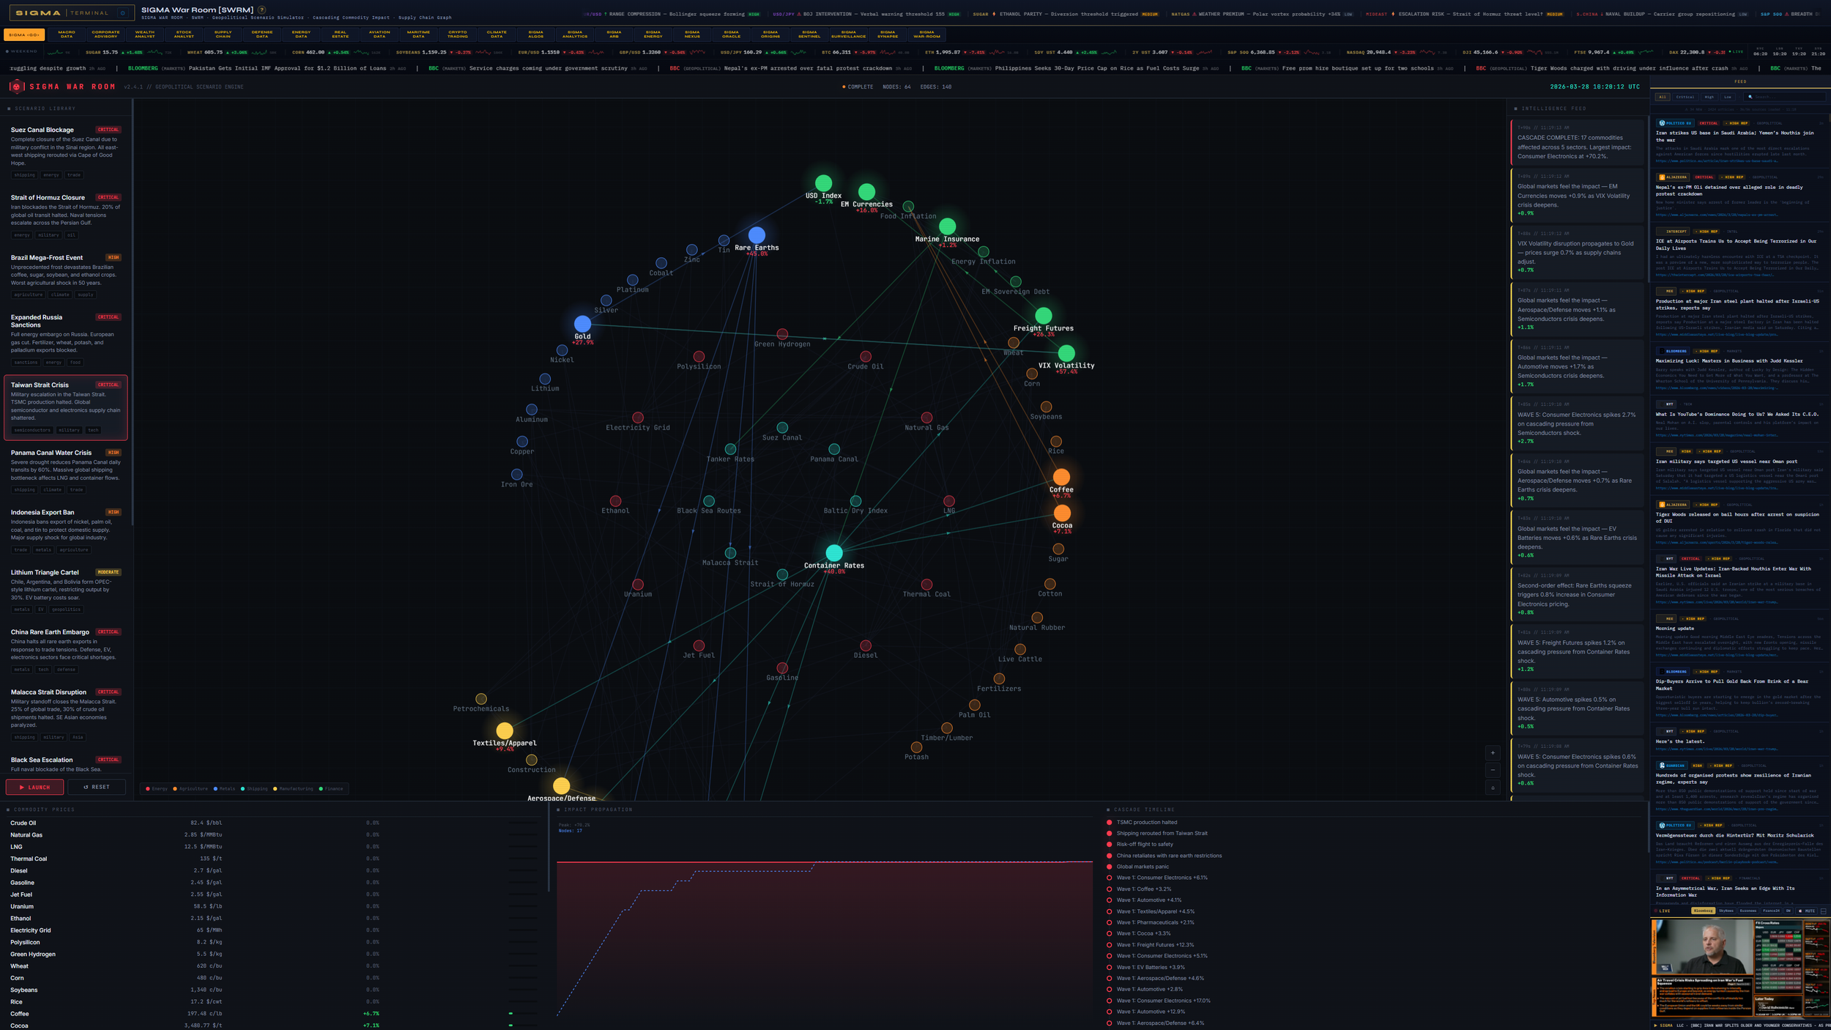Click the zoom in plus icon
Viewport: 1831px width, 1030px height.
(1493, 753)
